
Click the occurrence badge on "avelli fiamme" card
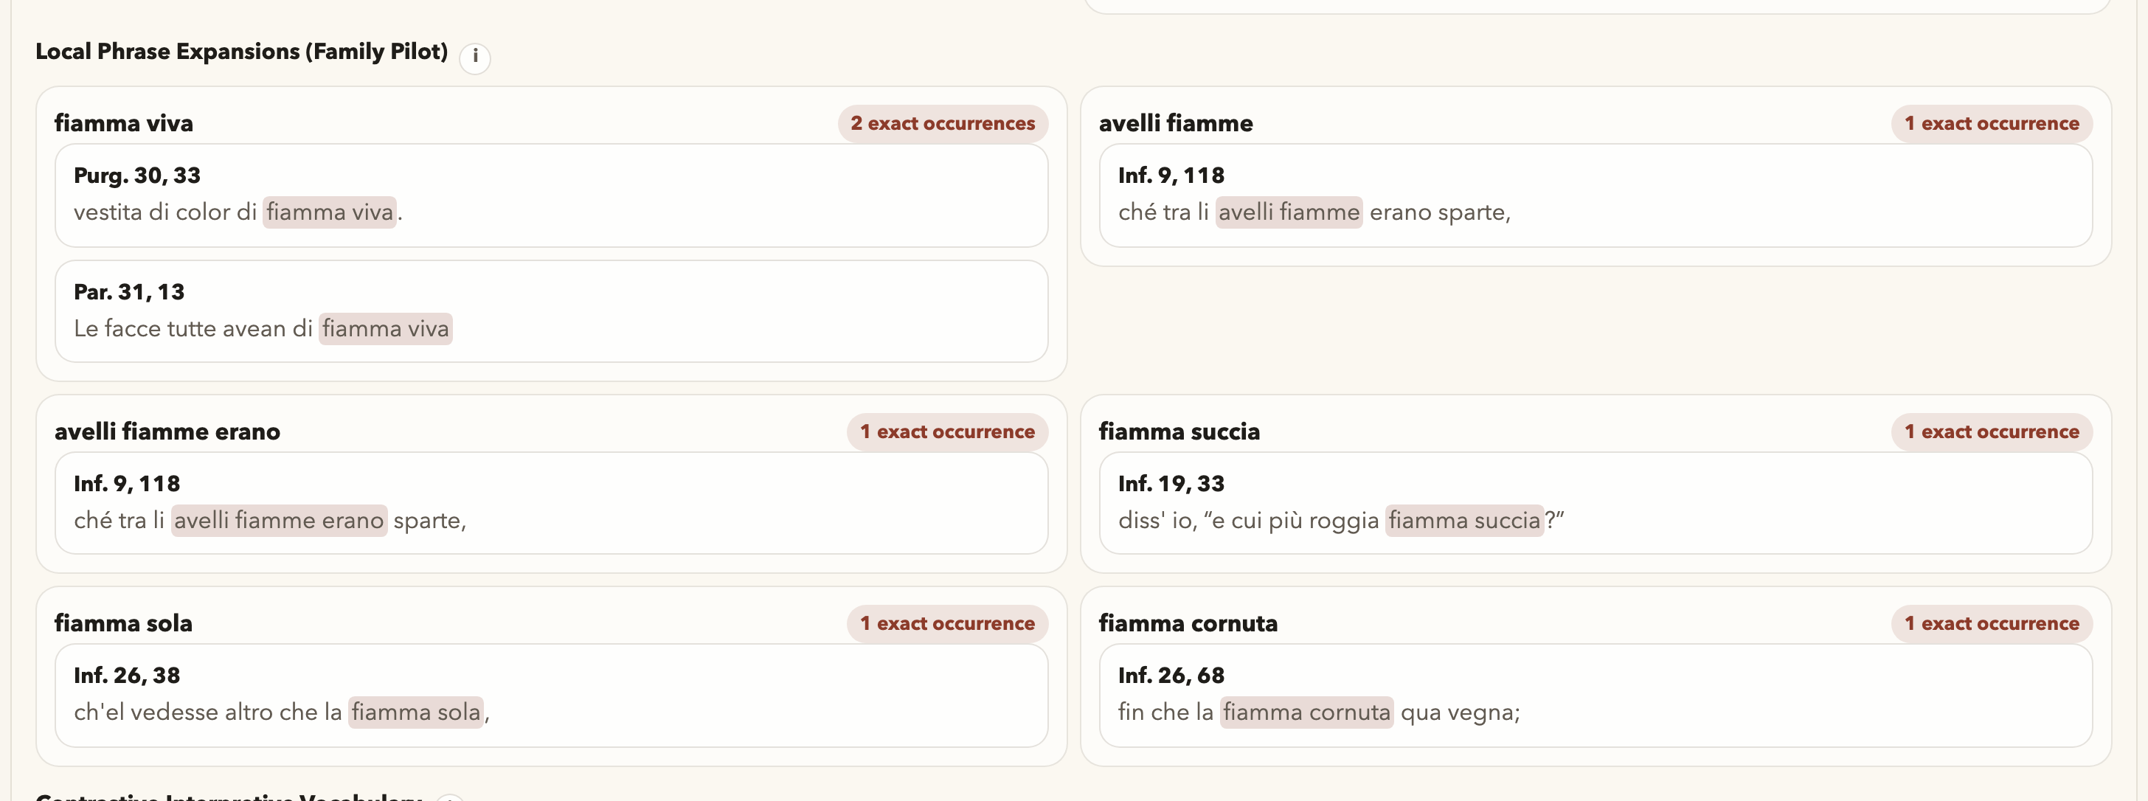tap(1991, 123)
